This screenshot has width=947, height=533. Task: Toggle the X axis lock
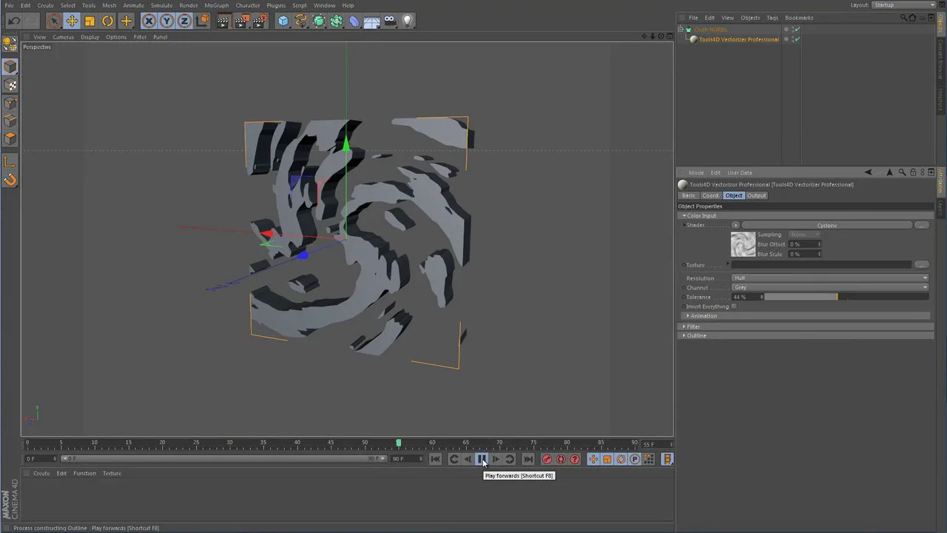coord(149,21)
